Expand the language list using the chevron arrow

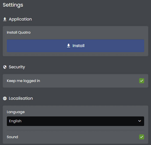139,121
